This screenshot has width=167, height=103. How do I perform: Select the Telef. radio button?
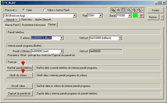click(x=24, y=10)
